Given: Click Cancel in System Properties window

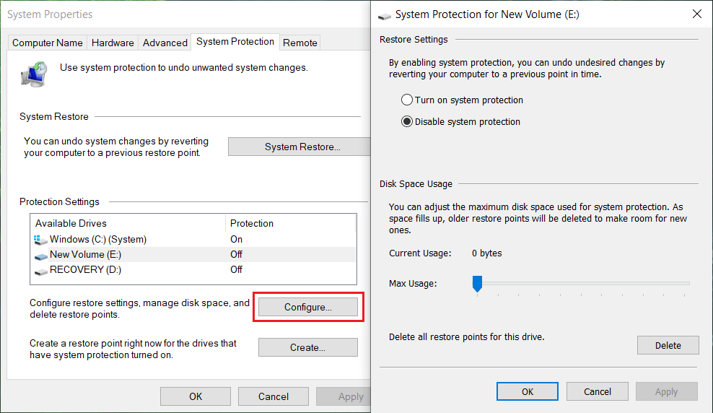Looking at the screenshot, I should tap(274, 396).
